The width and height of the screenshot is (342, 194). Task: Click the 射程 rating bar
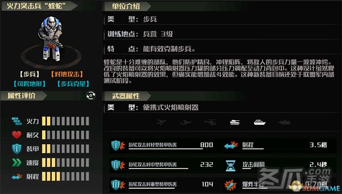pyautogui.click(x=65, y=177)
